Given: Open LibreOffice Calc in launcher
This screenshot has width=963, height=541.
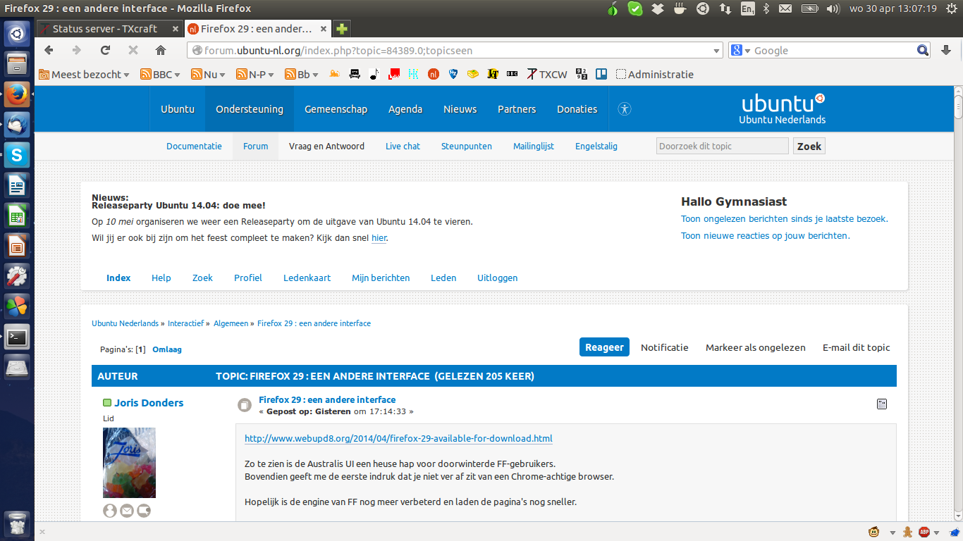Looking at the screenshot, I should (17, 216).
